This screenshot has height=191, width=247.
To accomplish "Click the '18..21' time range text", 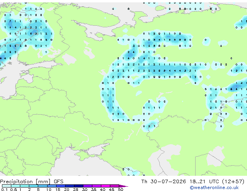I will pos(198,182).
